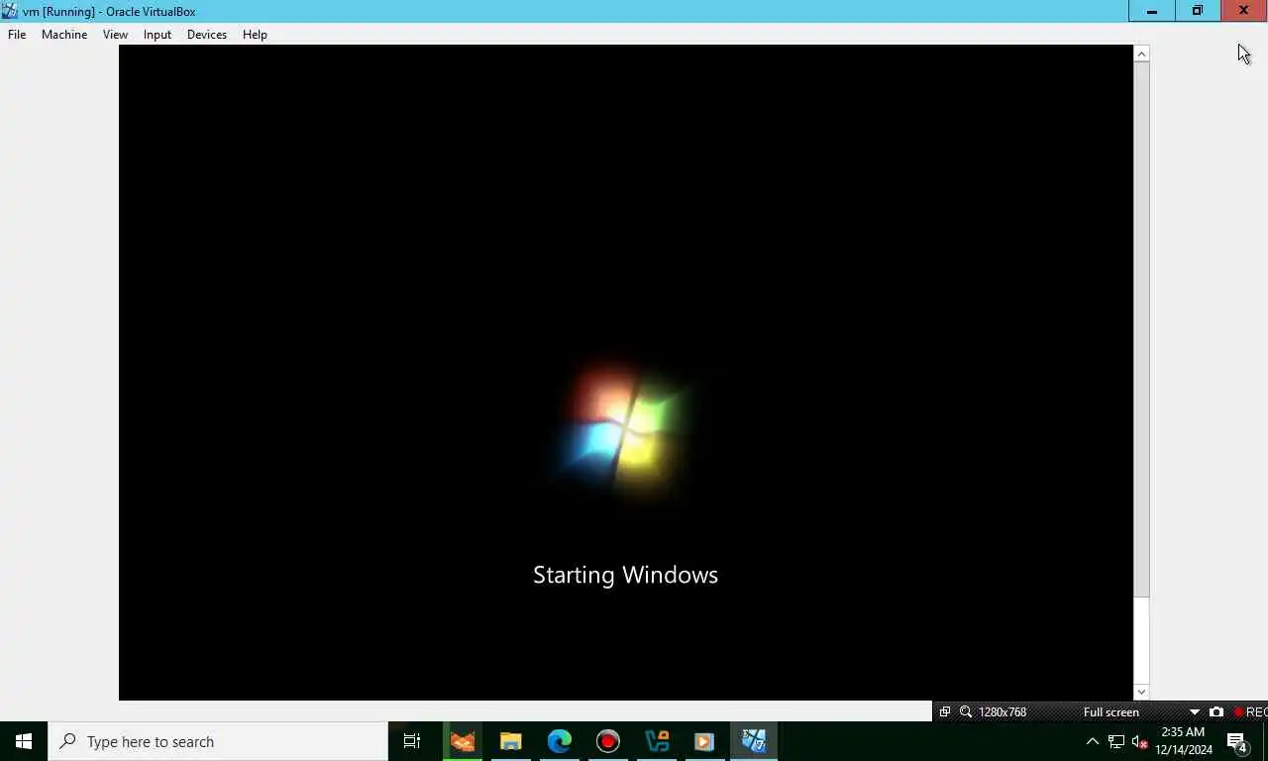Viewport: 1268px width, 761px height.
Task: Open the network status tray icon
Action: pos(1116,741)
